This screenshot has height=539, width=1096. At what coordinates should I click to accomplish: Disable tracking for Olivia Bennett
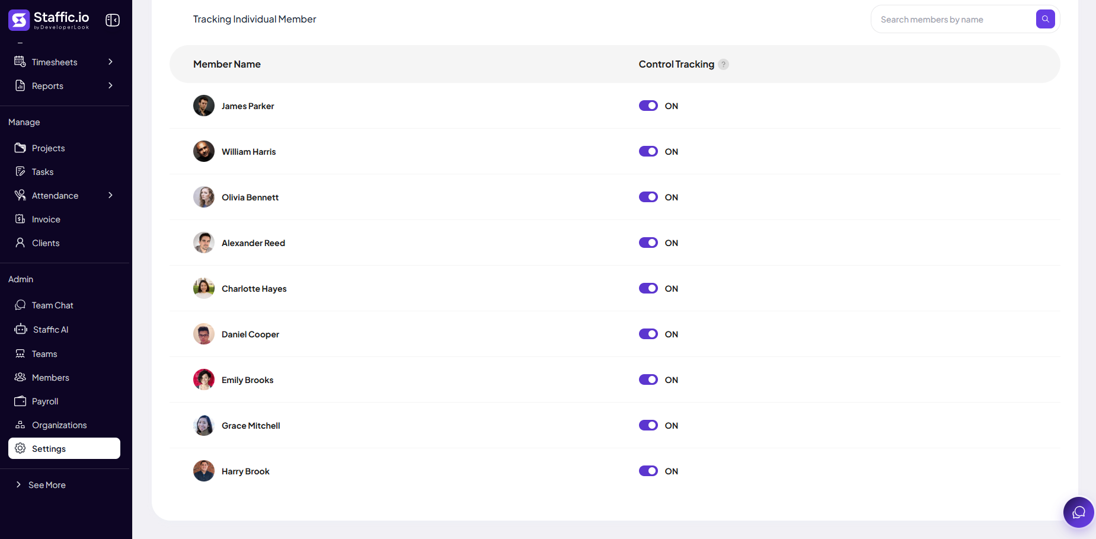[x=648, y=197]
